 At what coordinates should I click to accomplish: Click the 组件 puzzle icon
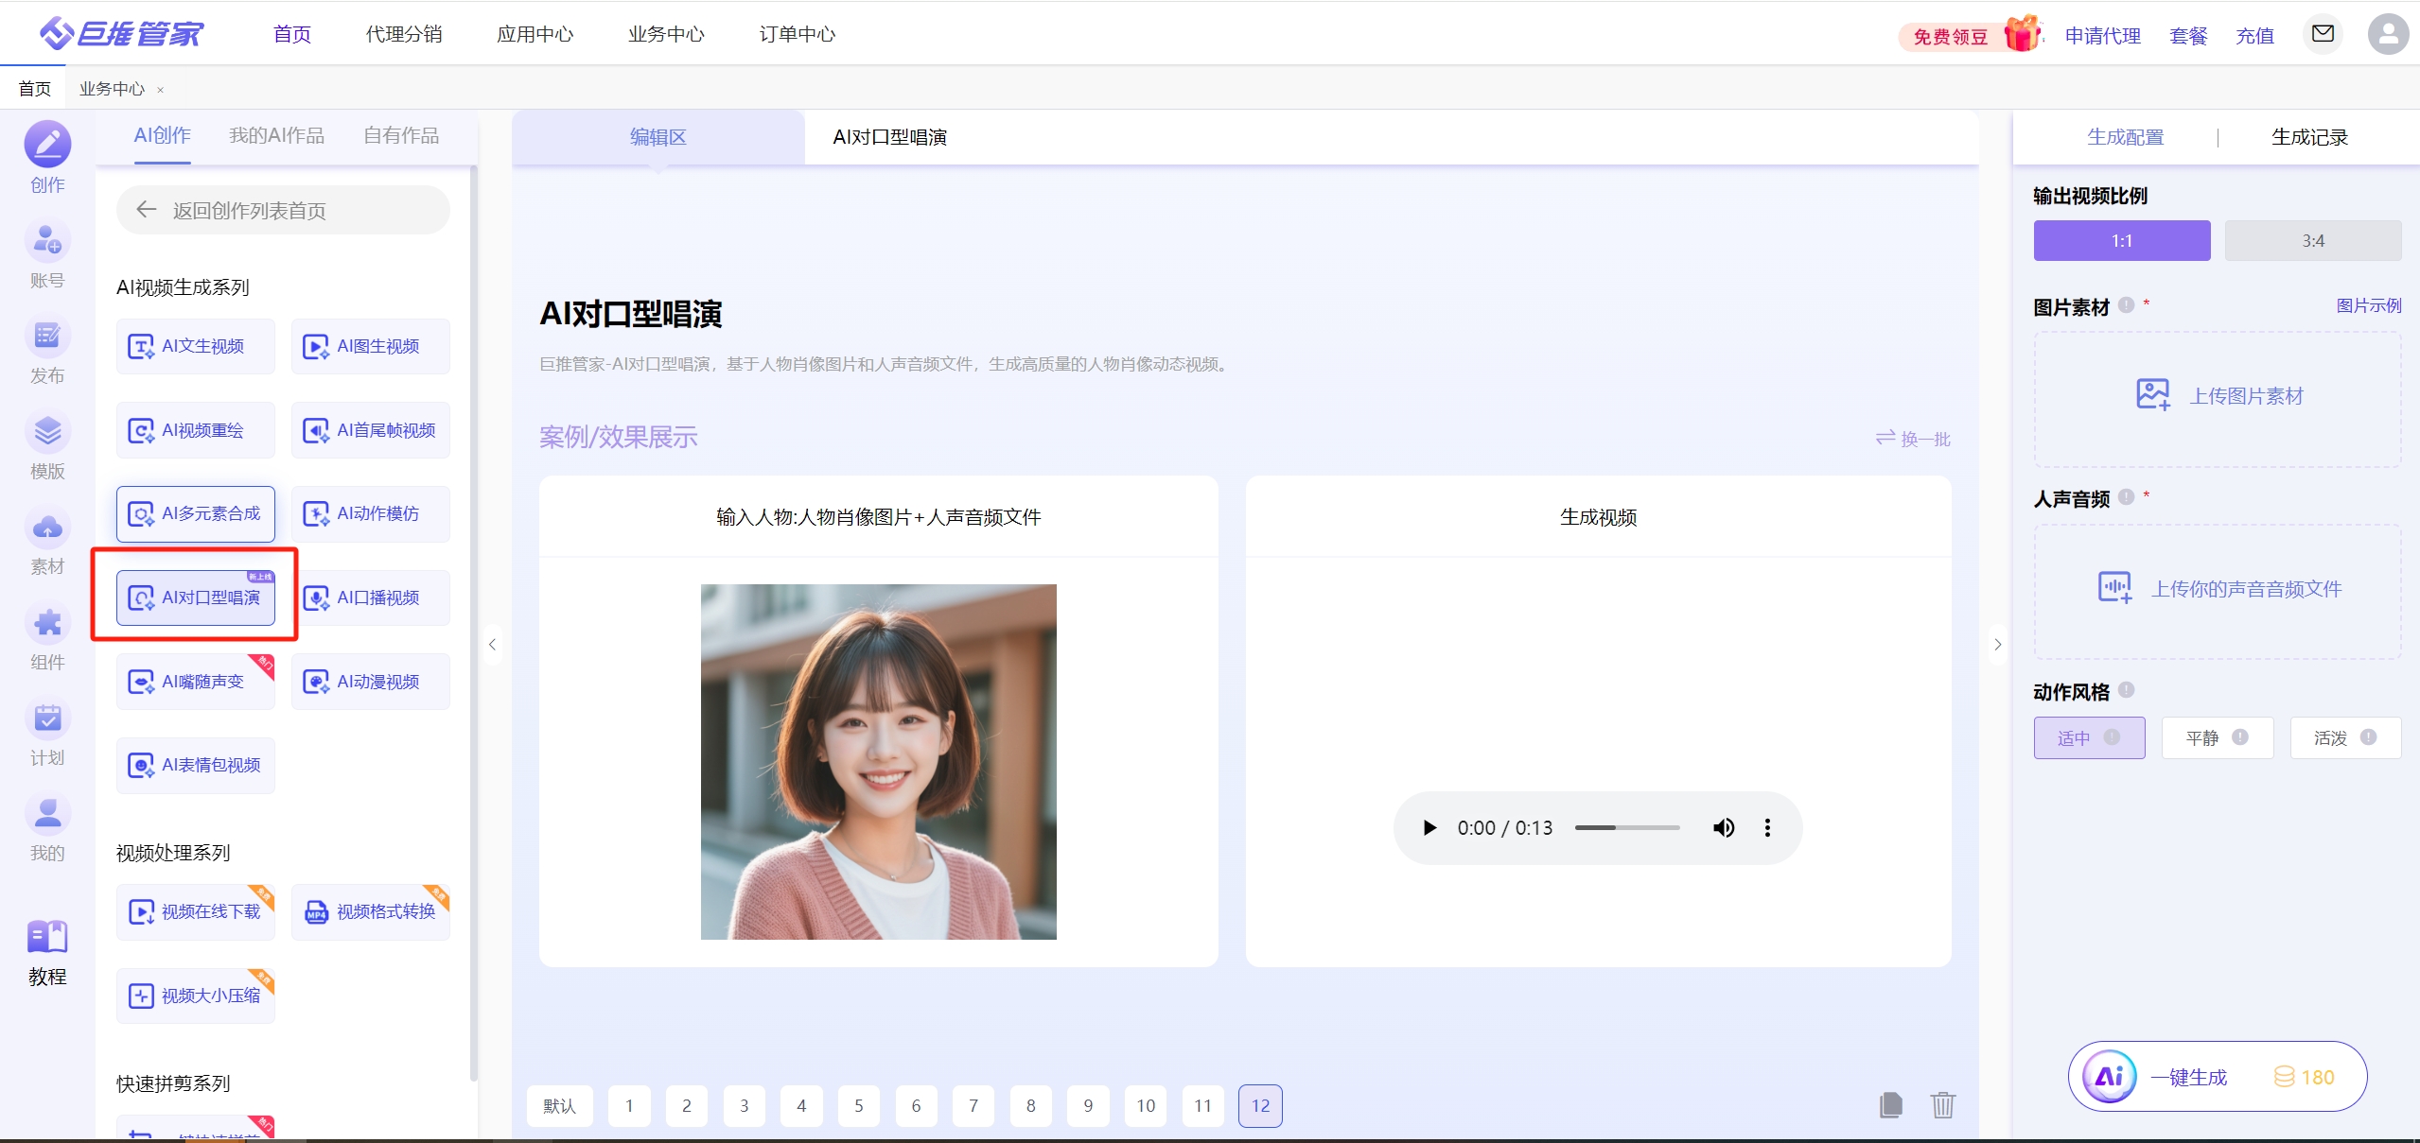coord(47,624)
